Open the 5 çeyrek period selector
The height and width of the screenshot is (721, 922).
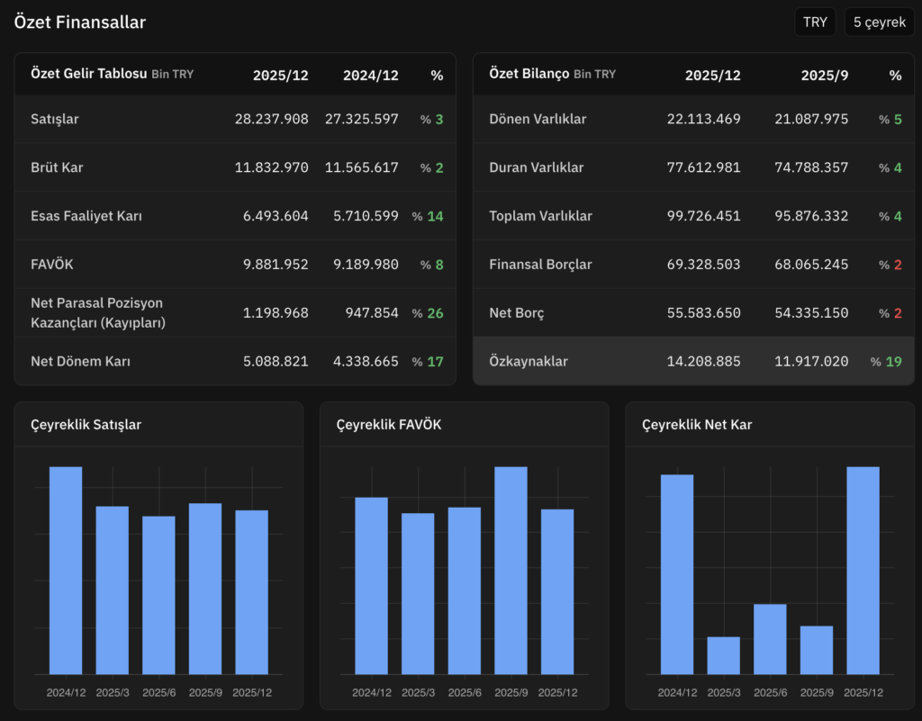879,23
